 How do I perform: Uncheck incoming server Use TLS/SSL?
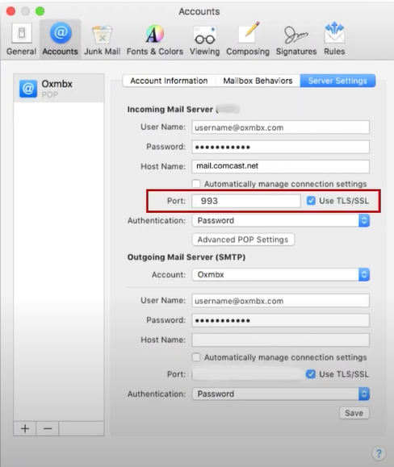(311, 201)
